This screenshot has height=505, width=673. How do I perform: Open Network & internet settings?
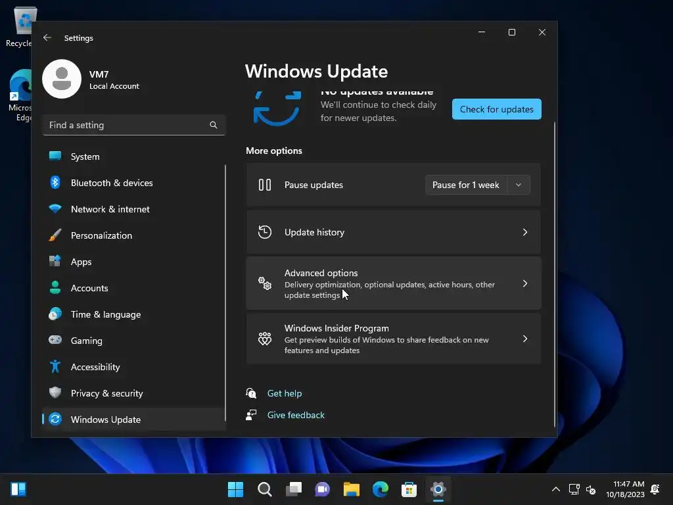pos(134,209)
